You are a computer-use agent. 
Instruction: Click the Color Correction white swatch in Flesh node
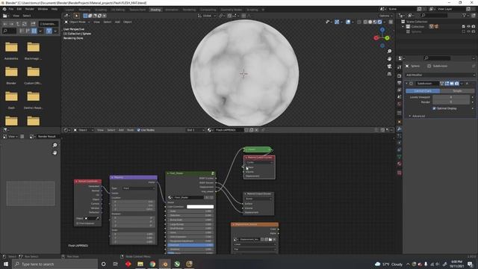(x=200, y=206)
